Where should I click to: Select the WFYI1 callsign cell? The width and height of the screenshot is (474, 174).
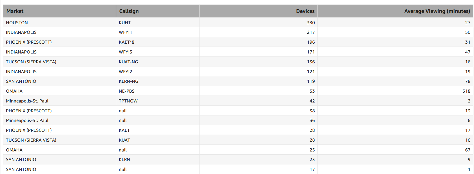click(125, 32)
